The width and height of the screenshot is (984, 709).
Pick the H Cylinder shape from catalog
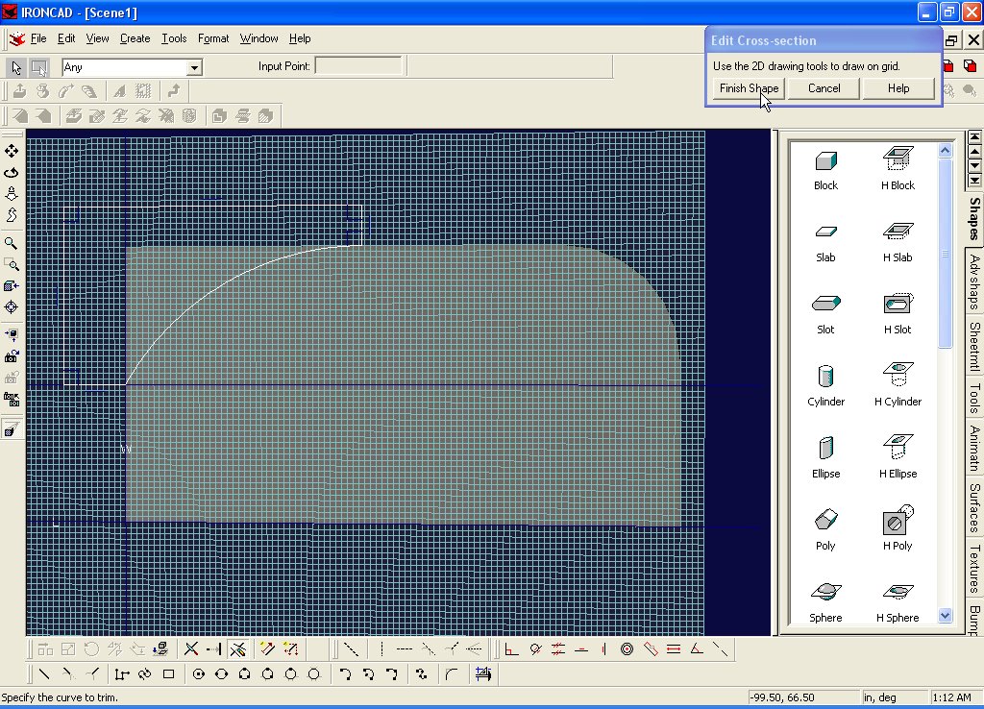click(898, 385)
